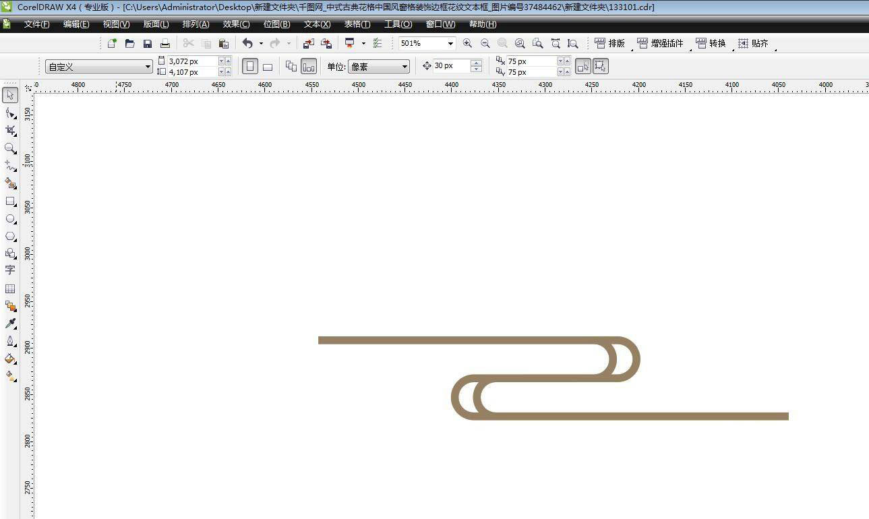Open the 效果(C) menu
This screenshot has width=869, height=519.
pos(236,24)
